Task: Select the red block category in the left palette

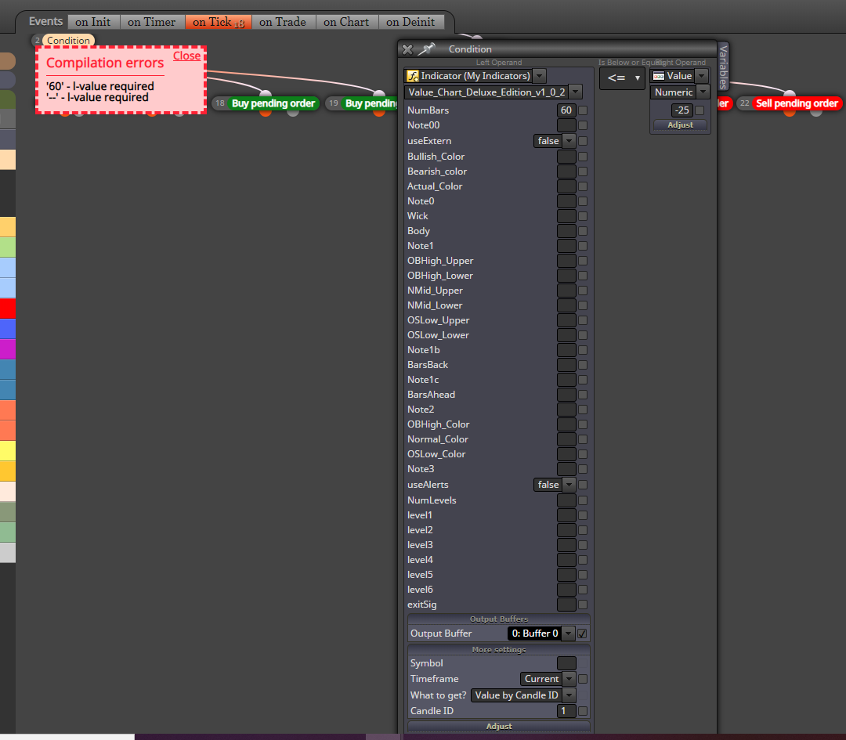Action: coord(8,309)
